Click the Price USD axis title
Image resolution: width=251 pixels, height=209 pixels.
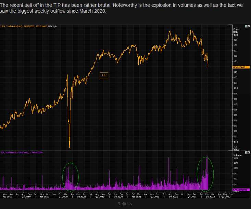pos(235,31)
